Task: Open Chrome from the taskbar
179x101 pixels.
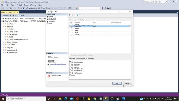Action: click(x=95, y=98)
